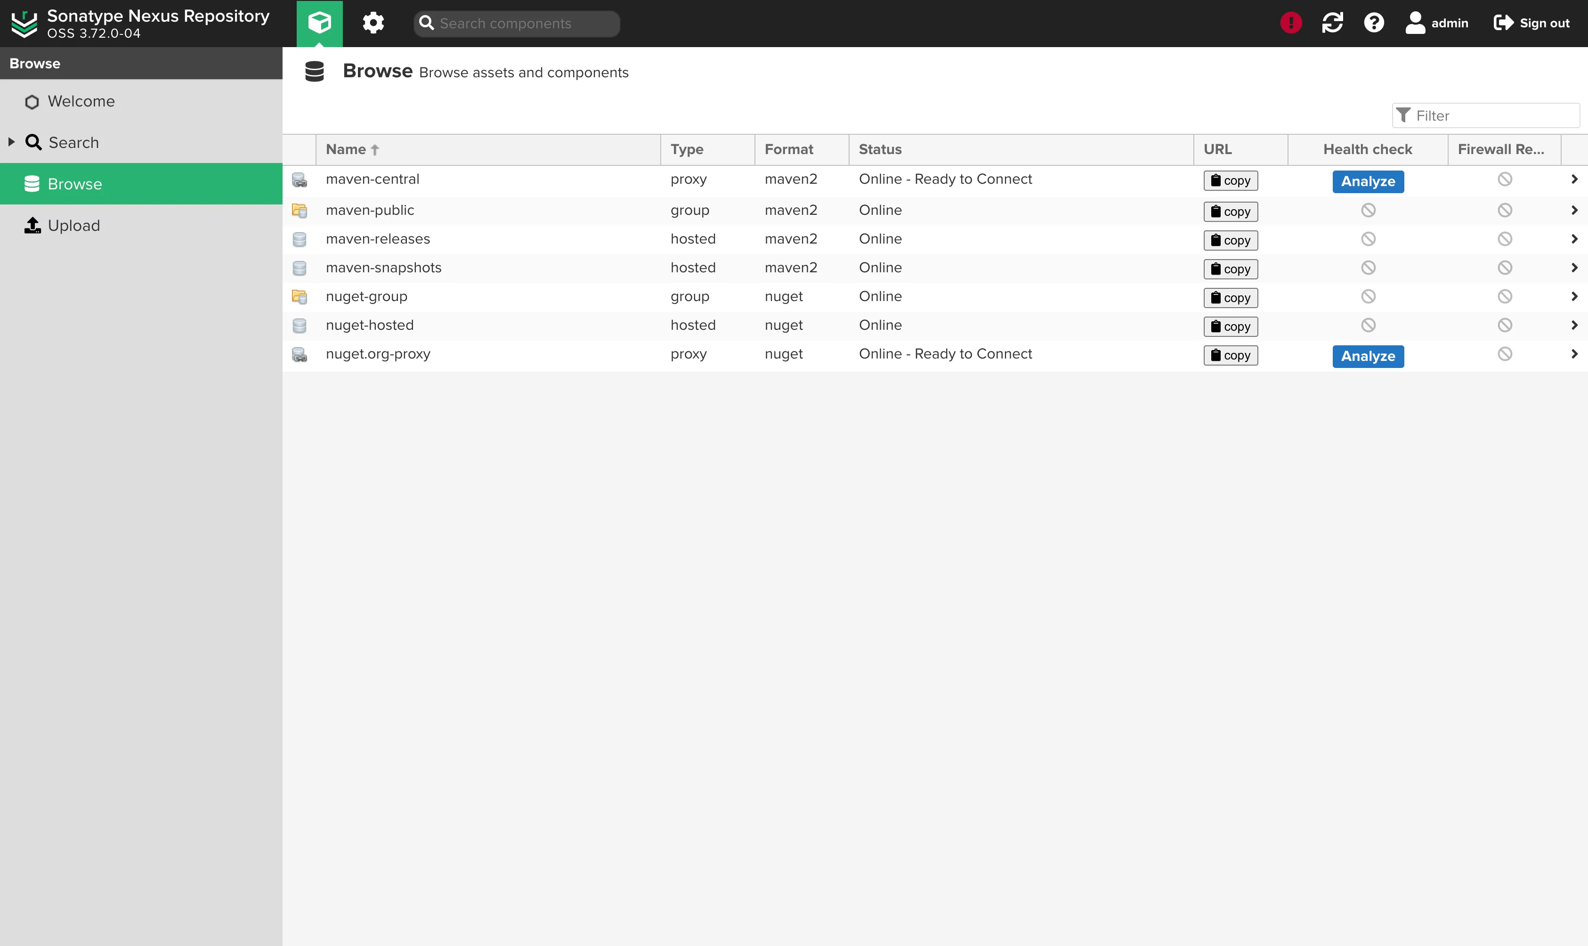Screen dimensions: 1588x946
Task: Open Server administration gear icon
Action: (x=373, y=23)
